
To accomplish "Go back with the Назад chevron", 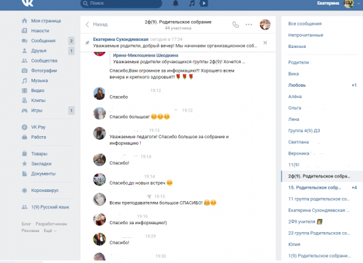I will pyautogui.click(x=87, y=24).
